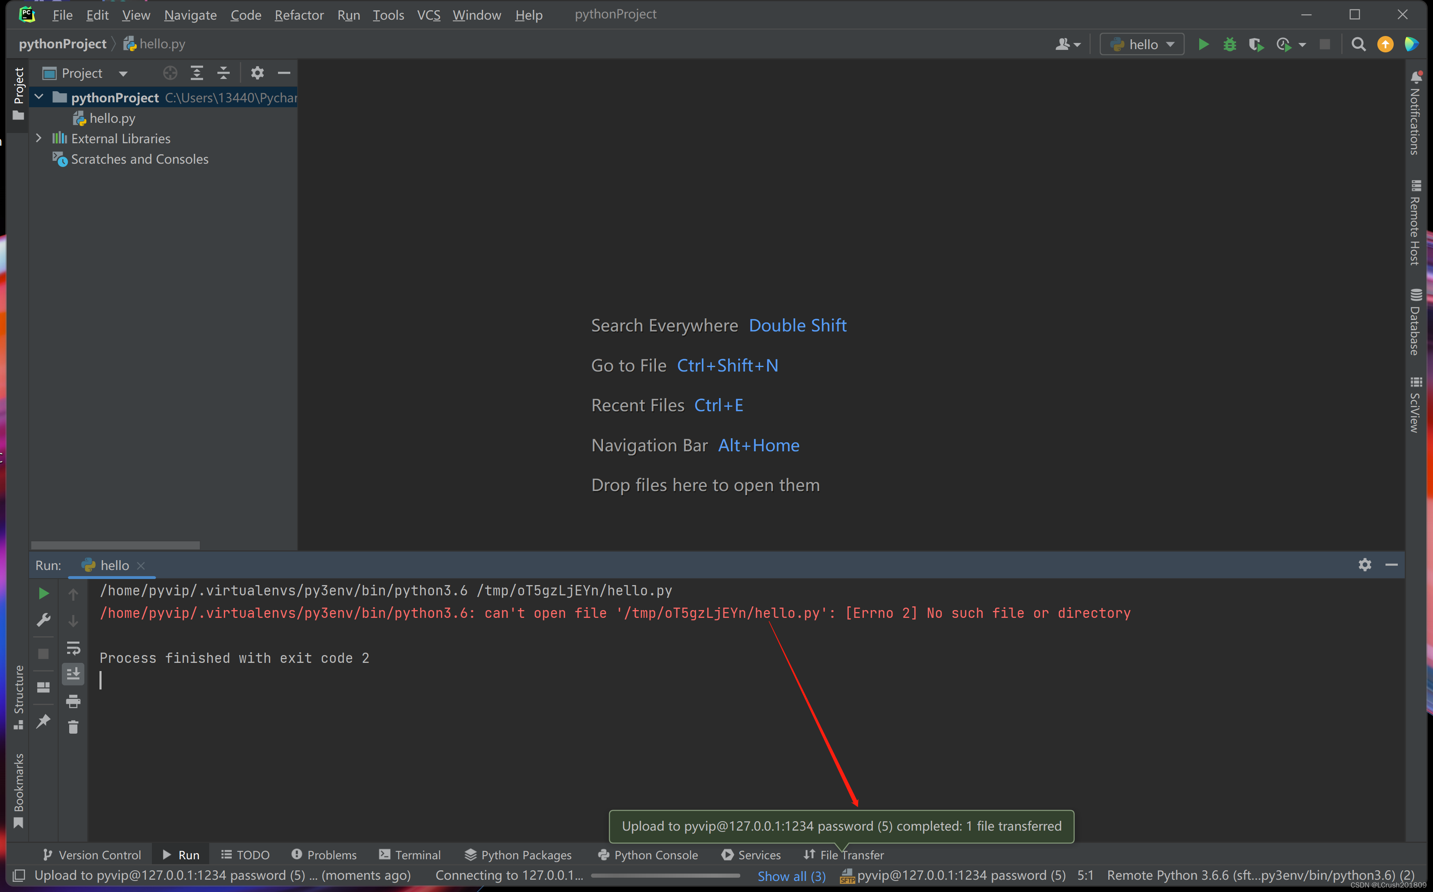Collapse the pythonProject tree node

38,97
